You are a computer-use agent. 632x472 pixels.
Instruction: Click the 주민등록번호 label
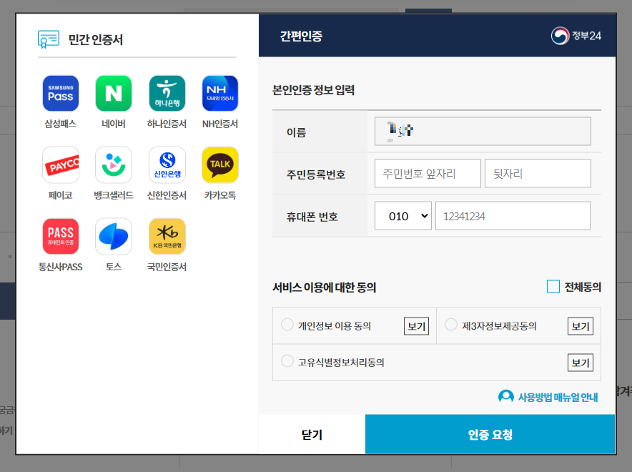[316, 174]
